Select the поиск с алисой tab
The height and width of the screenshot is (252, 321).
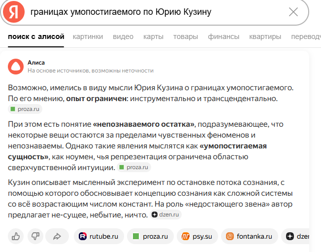click(36, 36)
